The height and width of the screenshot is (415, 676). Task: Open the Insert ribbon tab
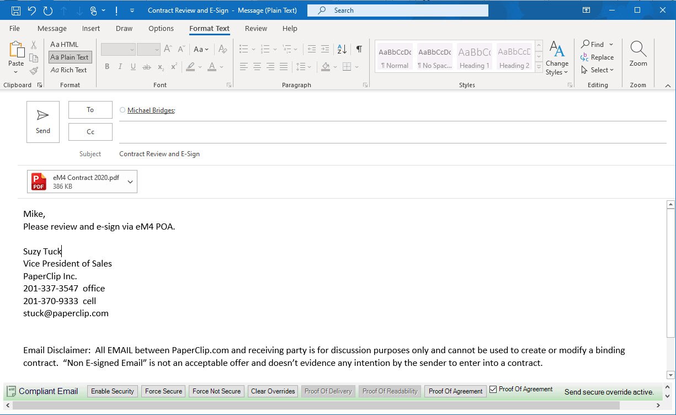pos(91,28)
